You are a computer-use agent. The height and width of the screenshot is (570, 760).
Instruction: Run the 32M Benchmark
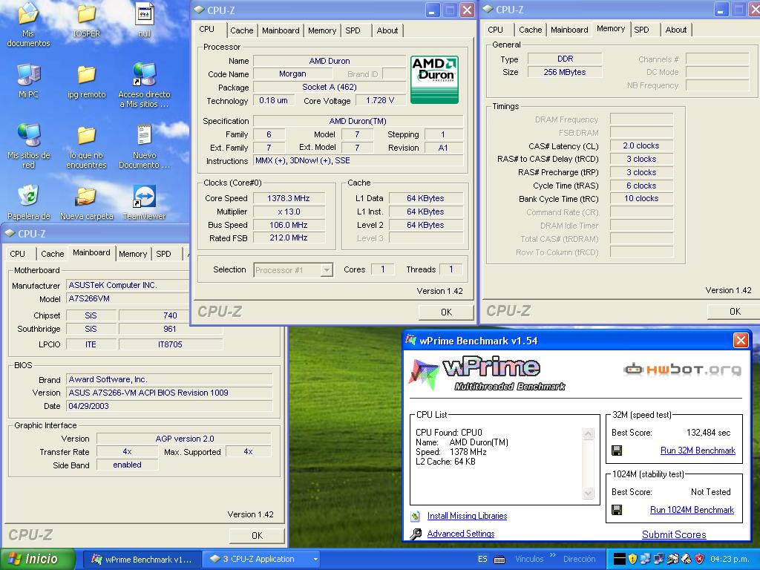pyautogui.click(x=698, y=451)
